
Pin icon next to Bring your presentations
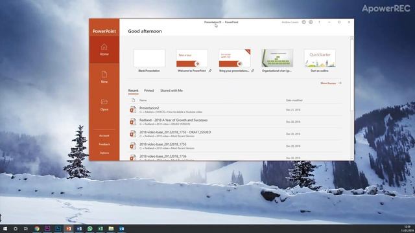point(252,71)
